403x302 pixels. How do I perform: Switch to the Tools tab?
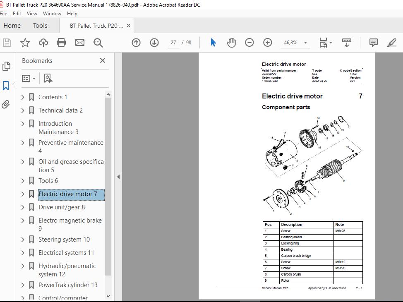tap(40, 26)
